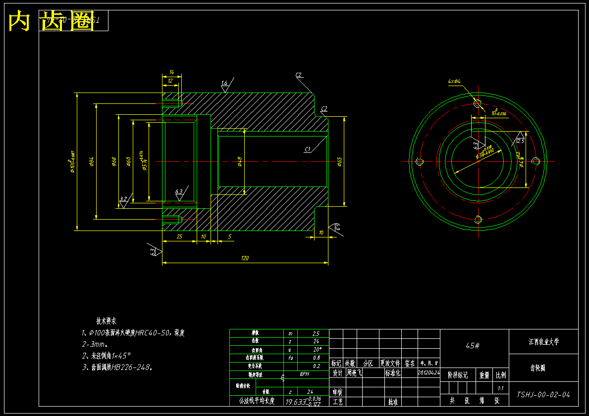Click the 标准化 cell
This screenshot has height=416, width=589.
(392, 373)
